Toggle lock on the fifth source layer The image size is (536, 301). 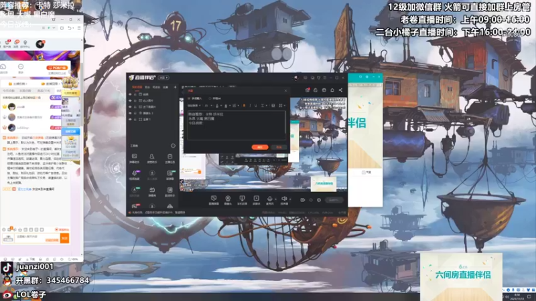[x=135, y=120]
